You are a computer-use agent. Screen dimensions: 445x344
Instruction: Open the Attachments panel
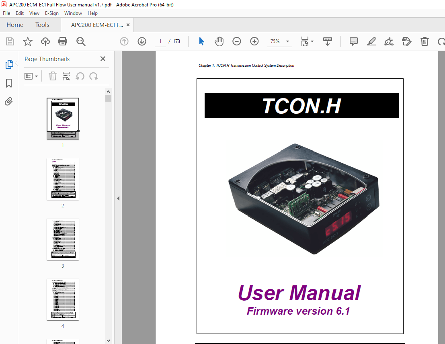(9, 101)
